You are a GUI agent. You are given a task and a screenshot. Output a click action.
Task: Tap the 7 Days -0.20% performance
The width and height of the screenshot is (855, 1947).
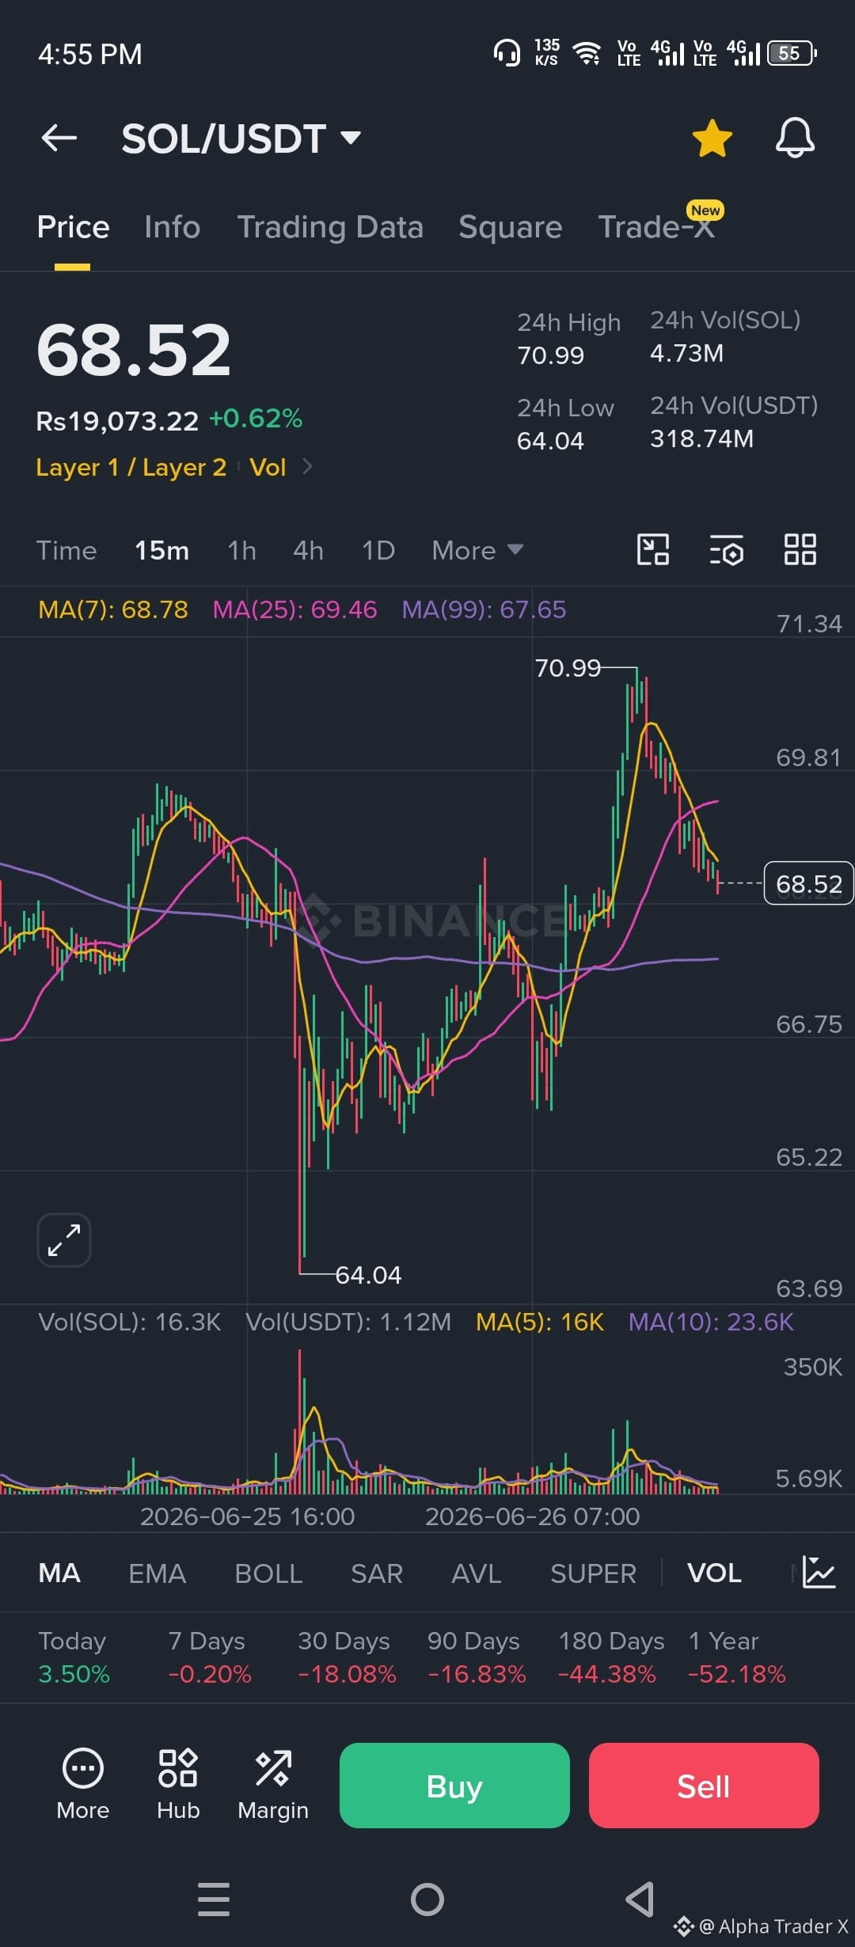(x=209, y=1657)
